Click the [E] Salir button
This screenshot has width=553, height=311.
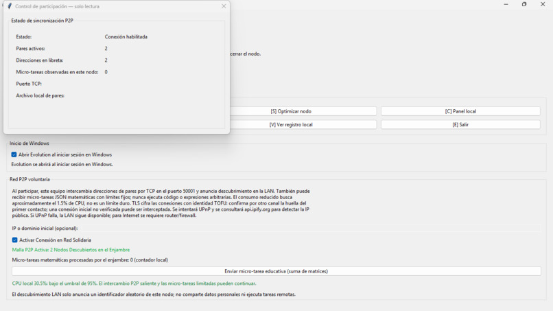click(460, 125)
